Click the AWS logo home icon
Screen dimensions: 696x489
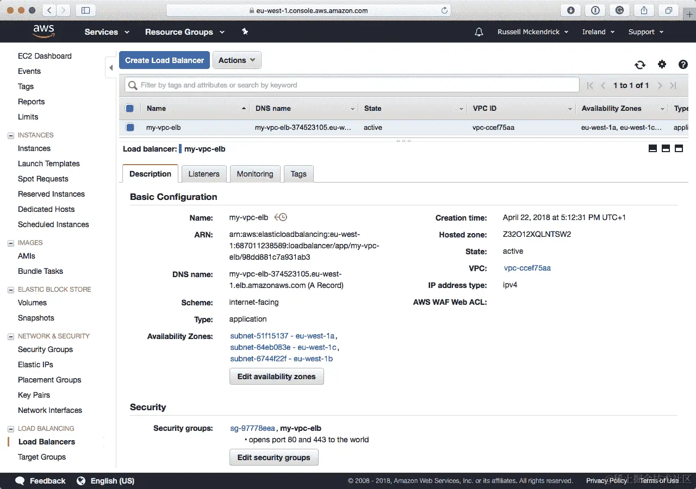43,32
